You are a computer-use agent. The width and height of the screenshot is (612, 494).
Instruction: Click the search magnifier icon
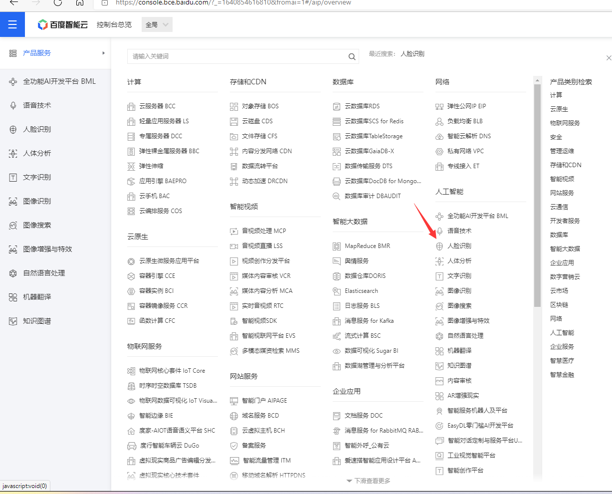(352, 56)
